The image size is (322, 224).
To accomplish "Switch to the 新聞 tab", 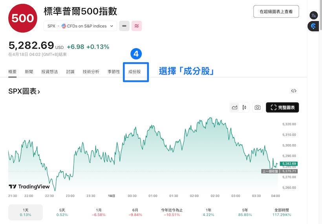I will pos(29,72).
